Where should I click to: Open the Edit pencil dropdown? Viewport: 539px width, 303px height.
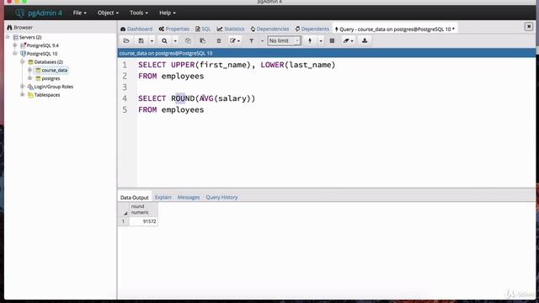coord(235,41)
